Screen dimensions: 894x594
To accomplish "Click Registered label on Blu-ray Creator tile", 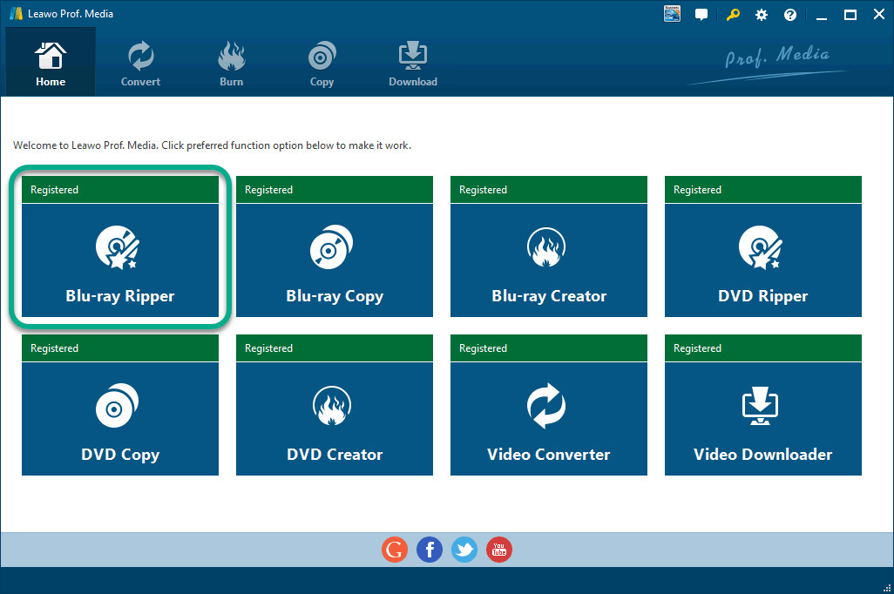I will pyautogui.click(x=483, y=190).
